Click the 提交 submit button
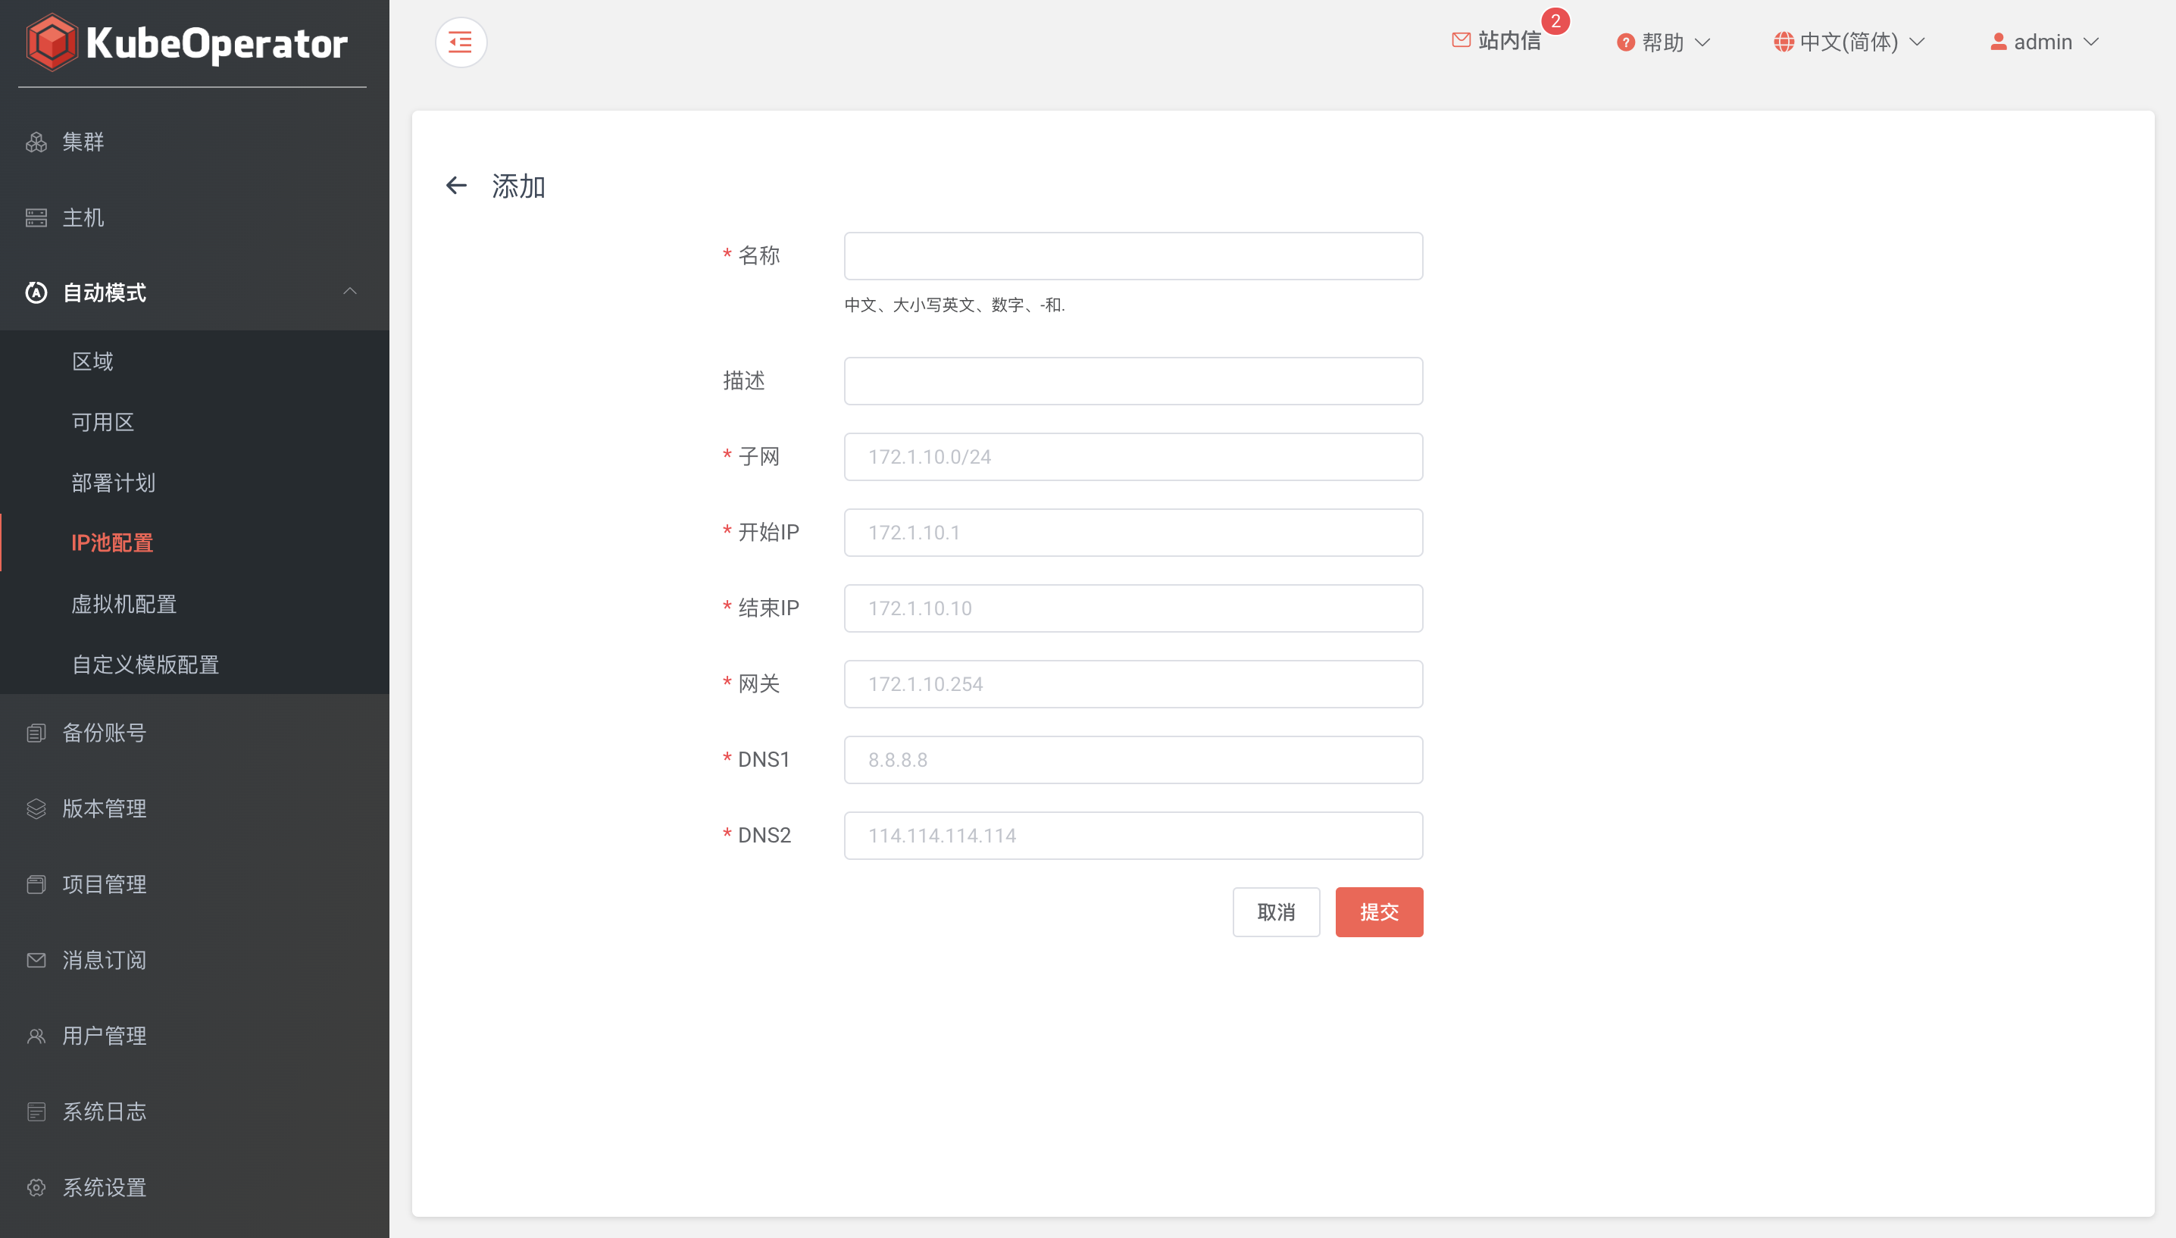This screenshot has height=1238, width=2176. [1379, 912]
